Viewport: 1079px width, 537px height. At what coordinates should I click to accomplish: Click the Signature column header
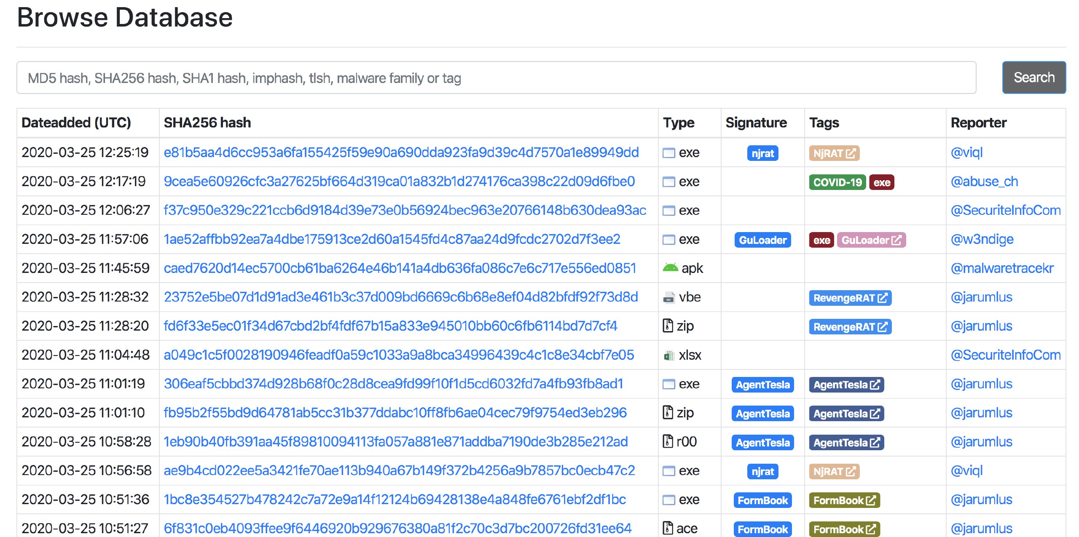pyautogui.click(x=756, y=123)
